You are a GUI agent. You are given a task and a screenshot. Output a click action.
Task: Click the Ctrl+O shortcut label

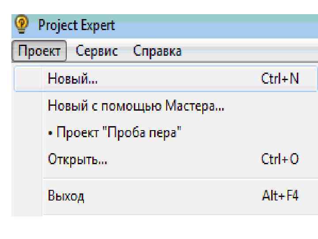[x=280, y=159]
